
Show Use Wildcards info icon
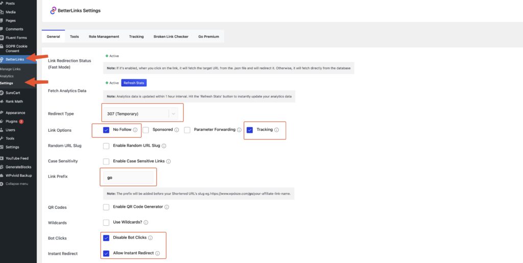(x=146, y=222)
